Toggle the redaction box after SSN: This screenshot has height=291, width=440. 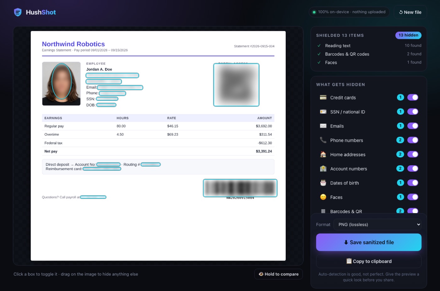point(107,99)
